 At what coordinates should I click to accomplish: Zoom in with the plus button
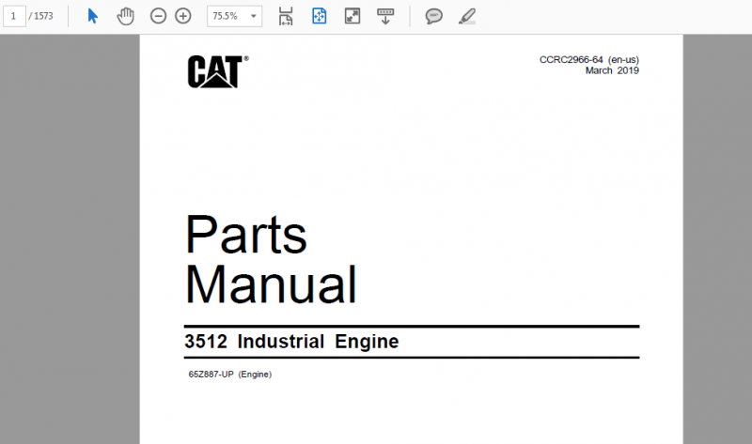(x=183, y=16)
